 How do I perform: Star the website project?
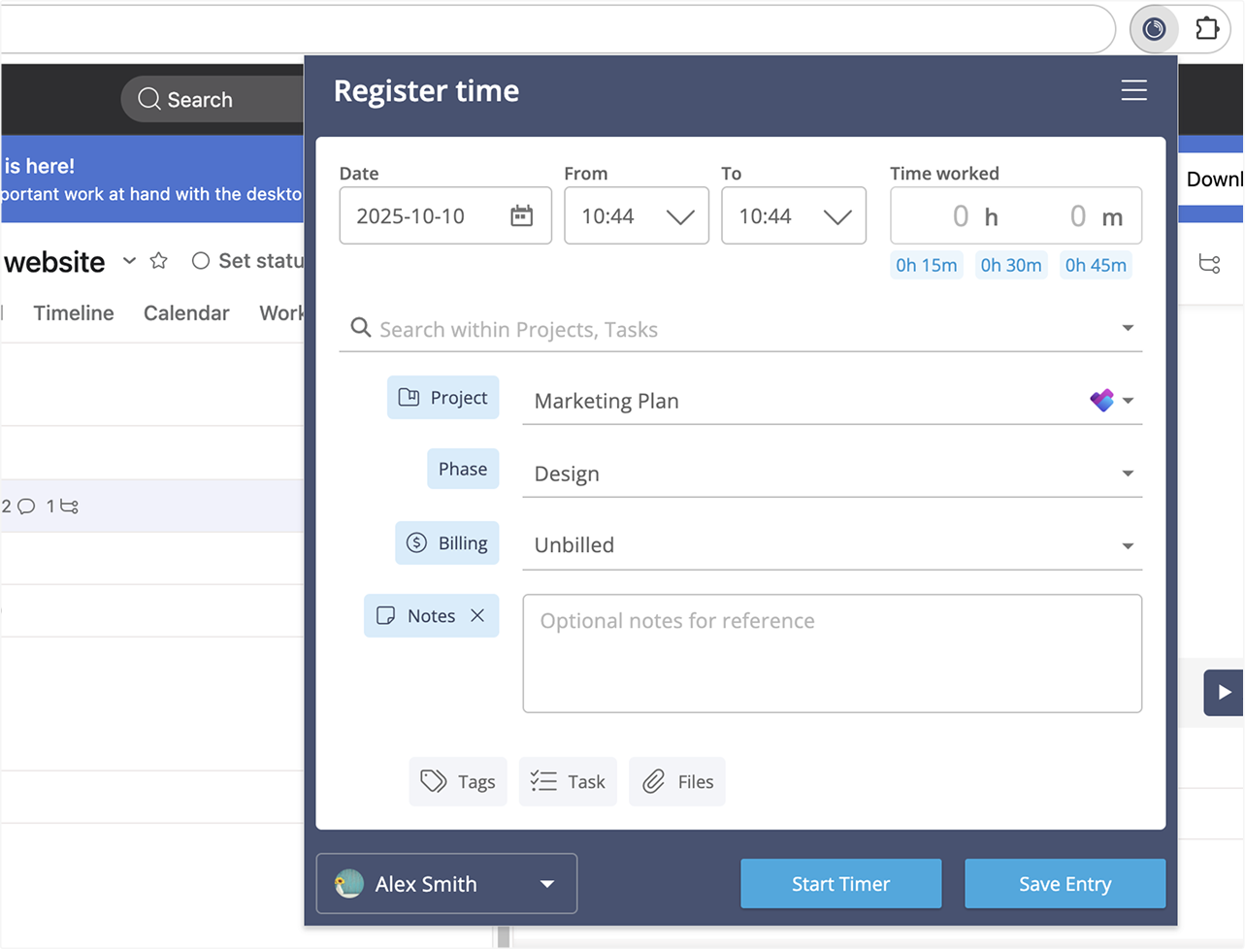pos(157,260)
